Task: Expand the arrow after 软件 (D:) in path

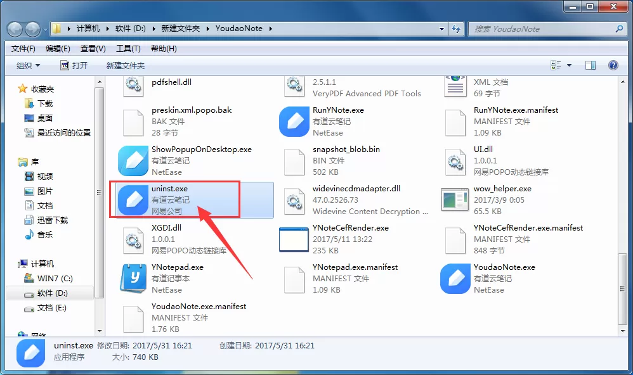Action: tap(153, 29)
